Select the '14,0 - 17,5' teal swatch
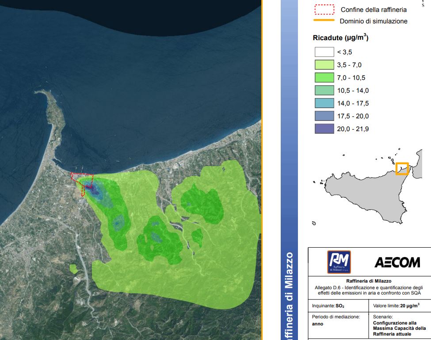431x340 pixels. coord(324,103)
